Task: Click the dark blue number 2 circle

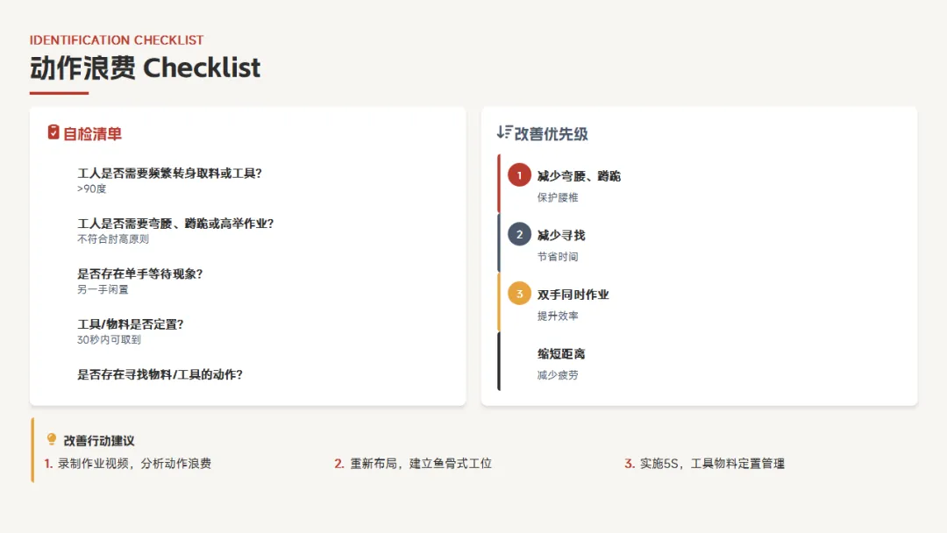Action: click(519, 234)
